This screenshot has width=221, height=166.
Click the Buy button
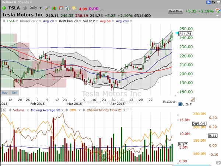click(4, 93)
